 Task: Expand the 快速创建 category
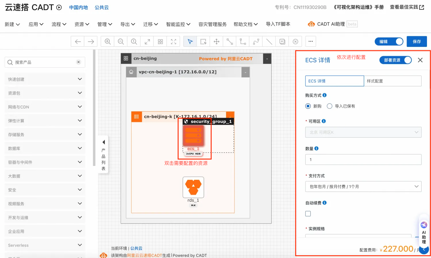coord(45,79)
